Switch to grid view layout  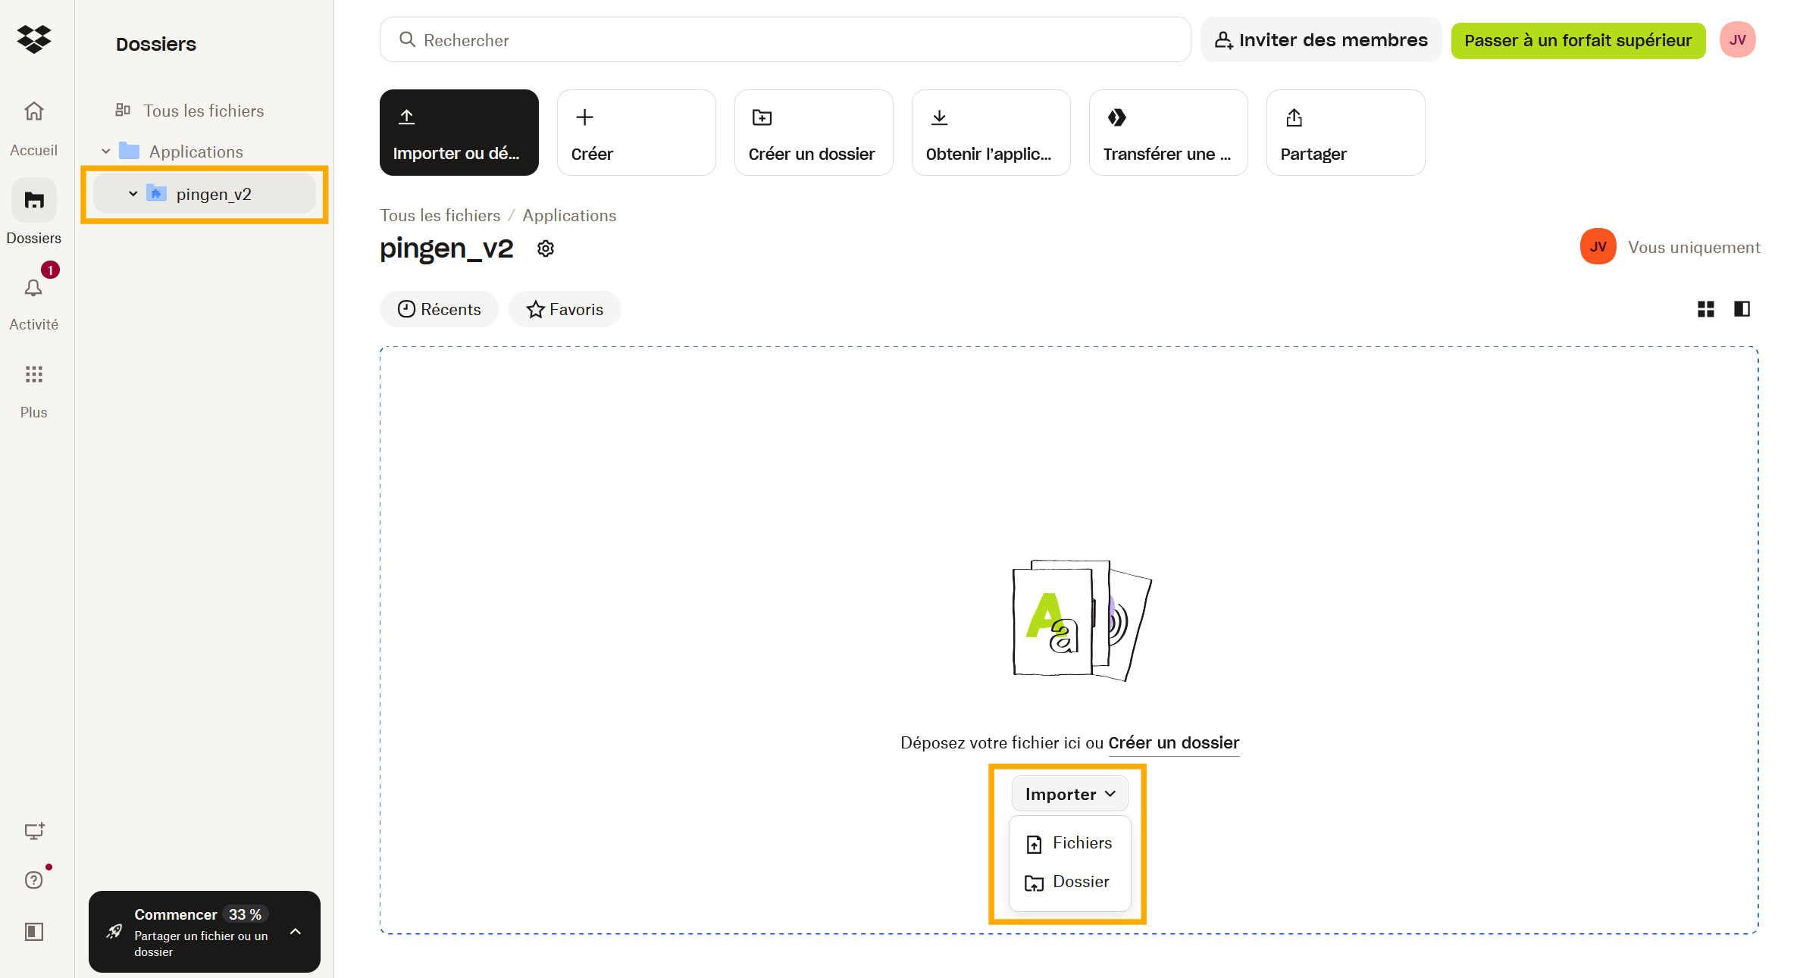(1705, 309)
